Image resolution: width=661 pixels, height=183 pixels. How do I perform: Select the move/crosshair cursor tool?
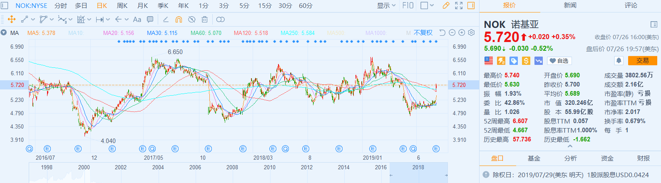tap(12, 20)
